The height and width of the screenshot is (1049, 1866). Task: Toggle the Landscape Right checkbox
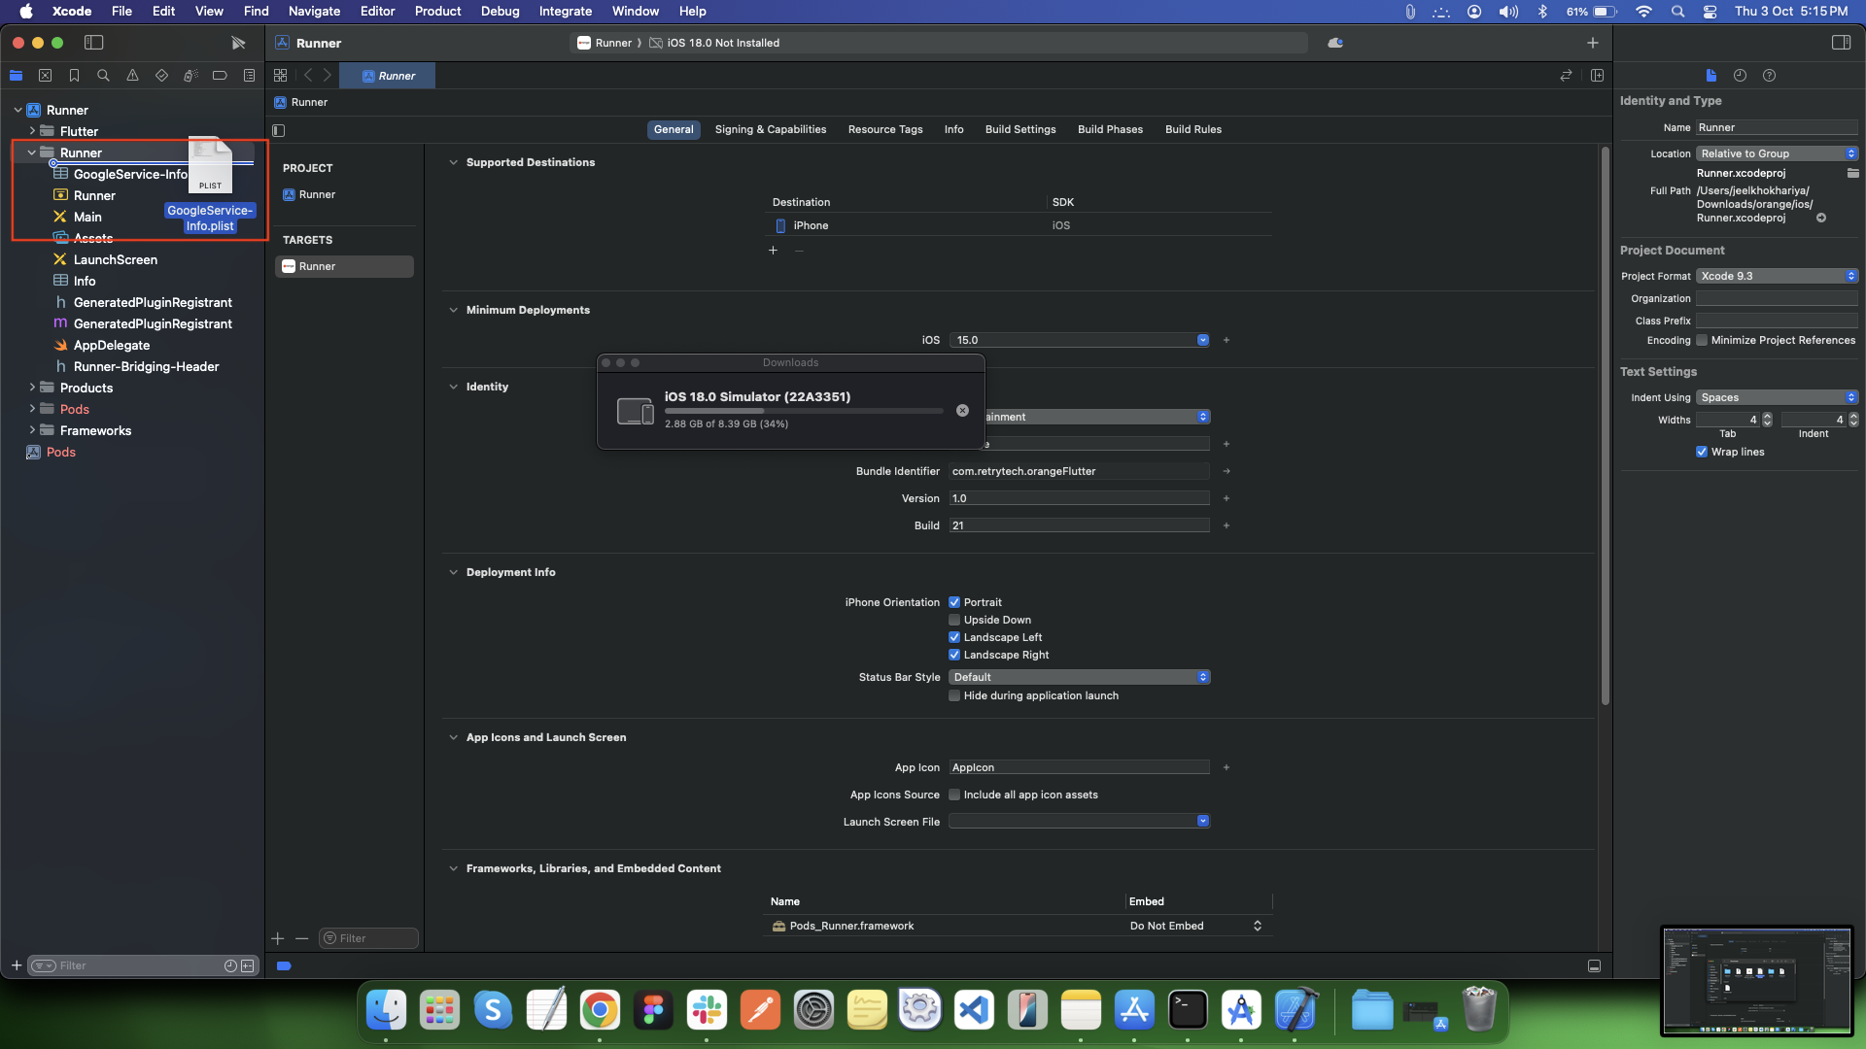tap(954, 655)
